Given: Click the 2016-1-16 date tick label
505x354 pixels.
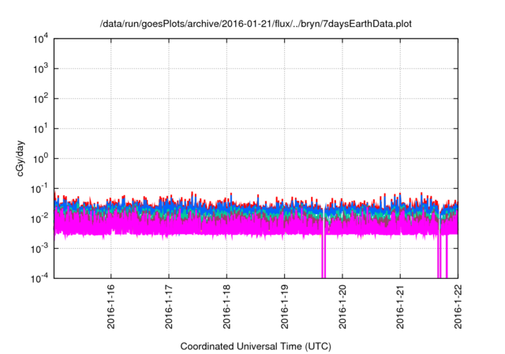Looking at the screenshot, I should click(110, 307).
